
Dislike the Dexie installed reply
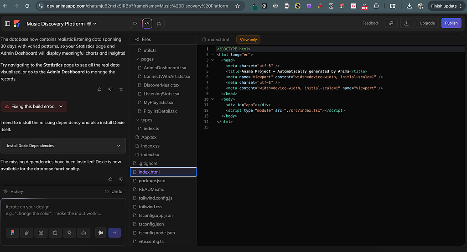(x=121, y=179)
